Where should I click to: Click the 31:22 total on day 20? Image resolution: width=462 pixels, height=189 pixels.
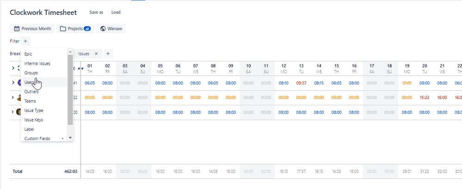tap(424, 171)
